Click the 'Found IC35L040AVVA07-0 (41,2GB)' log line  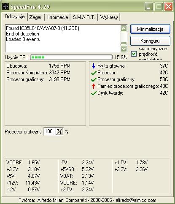click(43, 28)
